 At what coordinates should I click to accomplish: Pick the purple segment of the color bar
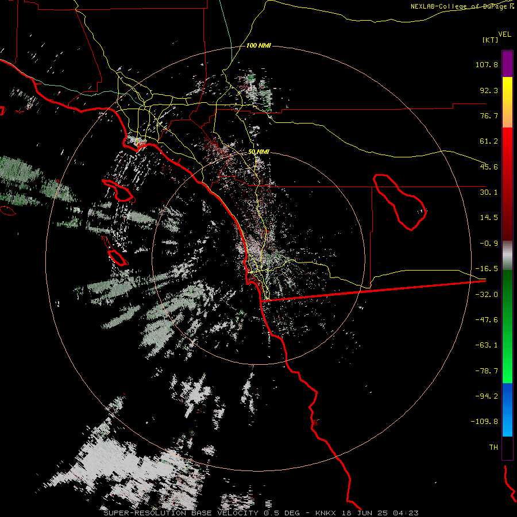click(x=507, y=64)
